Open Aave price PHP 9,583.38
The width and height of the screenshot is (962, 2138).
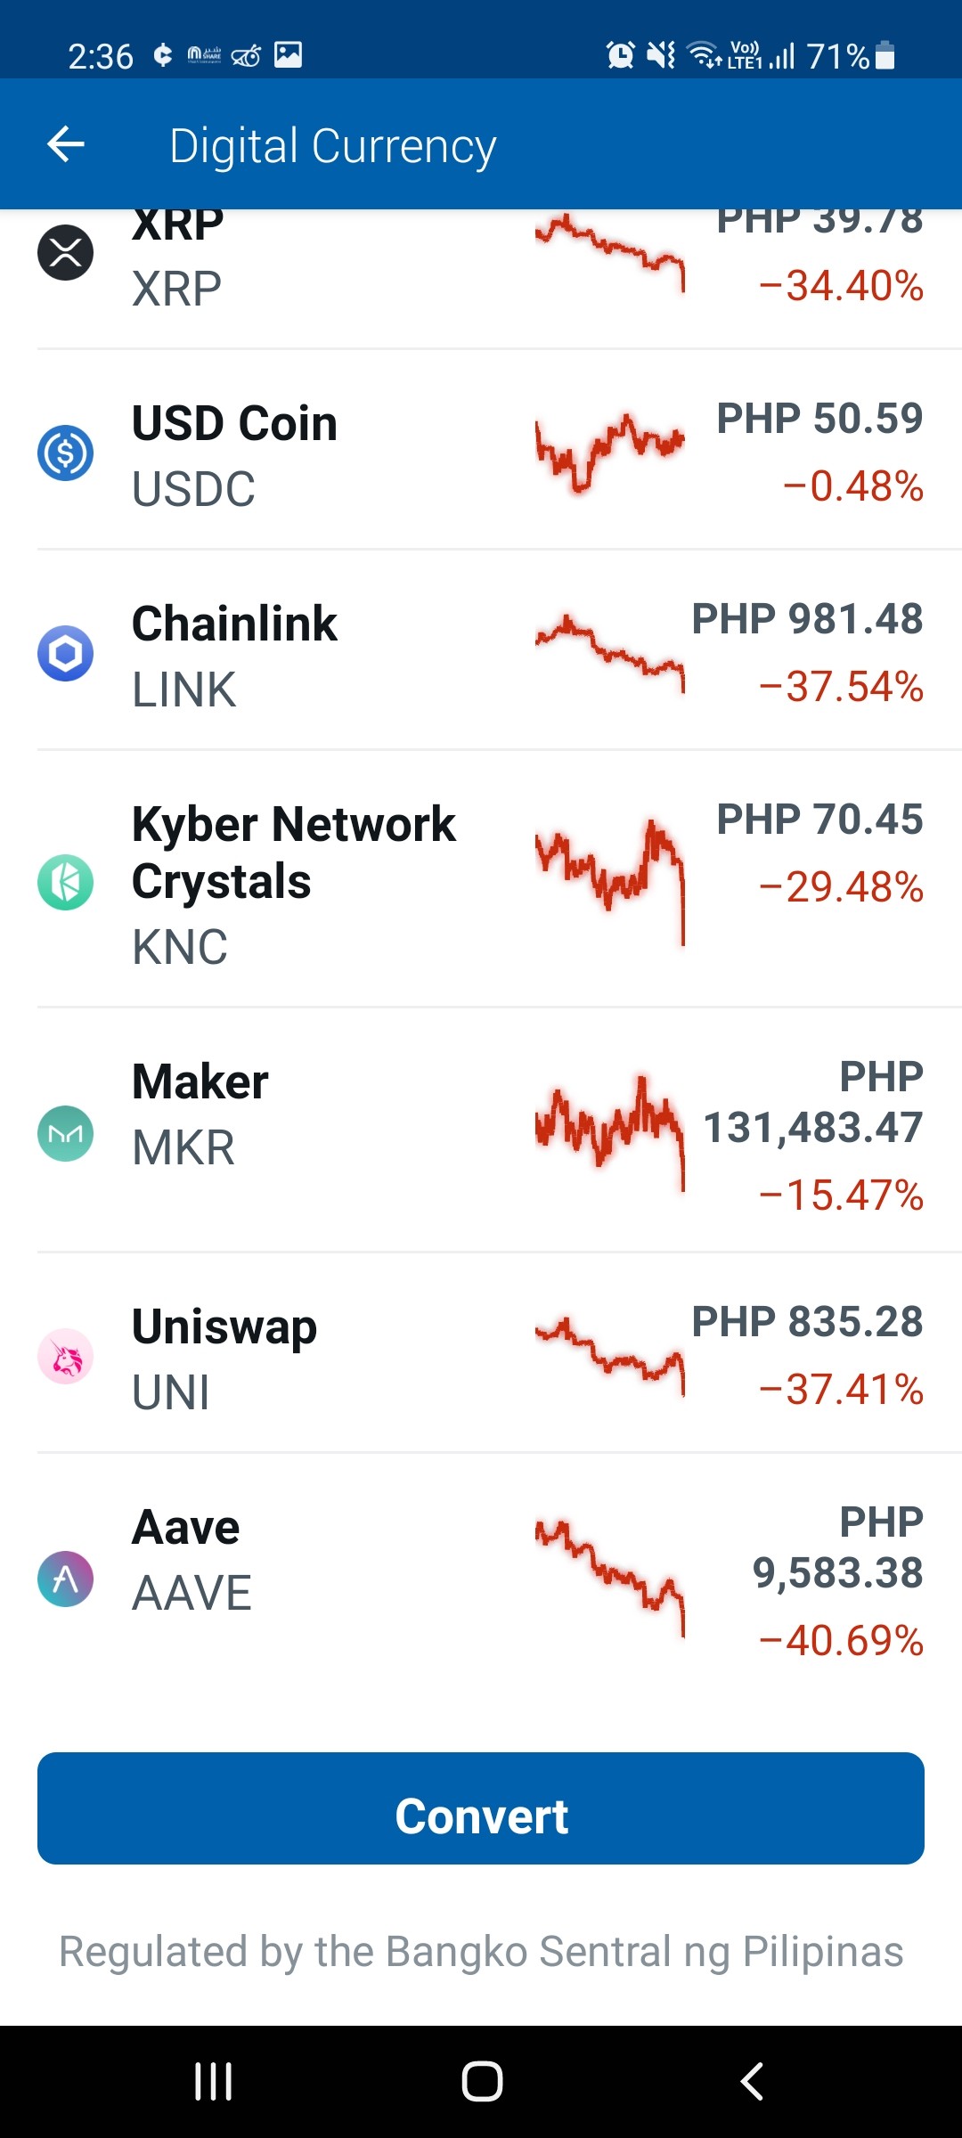point(837,1547)
